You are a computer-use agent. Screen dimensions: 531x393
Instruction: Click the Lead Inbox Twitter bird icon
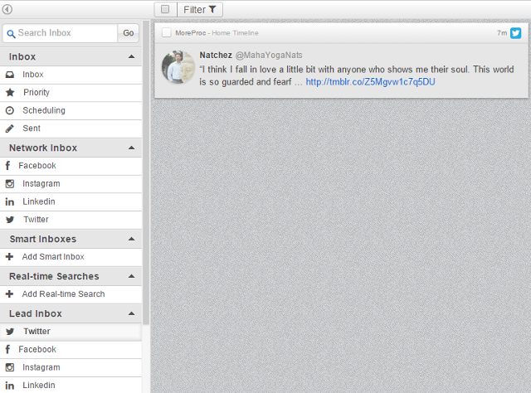(x=10, y=332)
